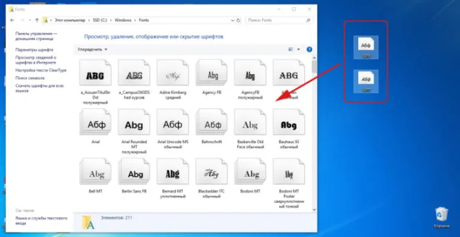This screenshot has width=460, height=237.
Task: Select Arial Unicode MS font icon
Action: point(172,122)
